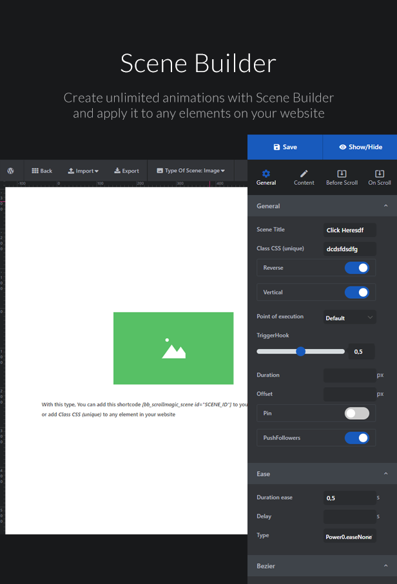This screenshot has width=397, height=584.
Task: Click the Scene Title input field
Action: [x=349, y=230]
